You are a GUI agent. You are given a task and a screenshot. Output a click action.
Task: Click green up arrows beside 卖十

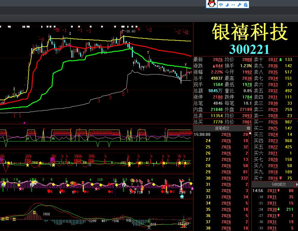click(280, 59)
